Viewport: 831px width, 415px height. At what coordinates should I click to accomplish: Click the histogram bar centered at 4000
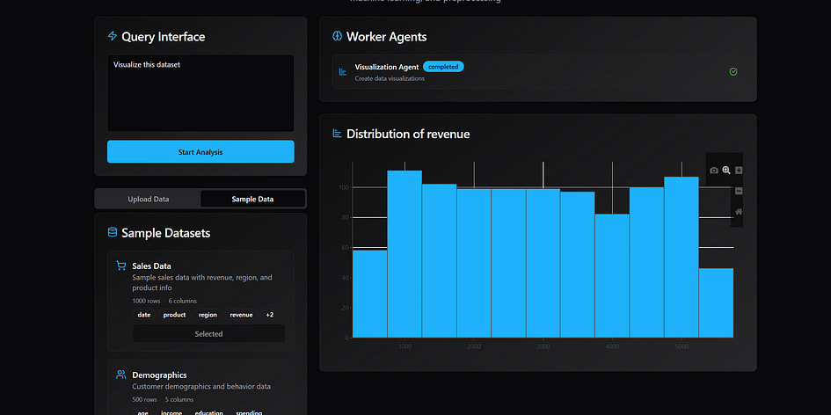tap(612, 275)
